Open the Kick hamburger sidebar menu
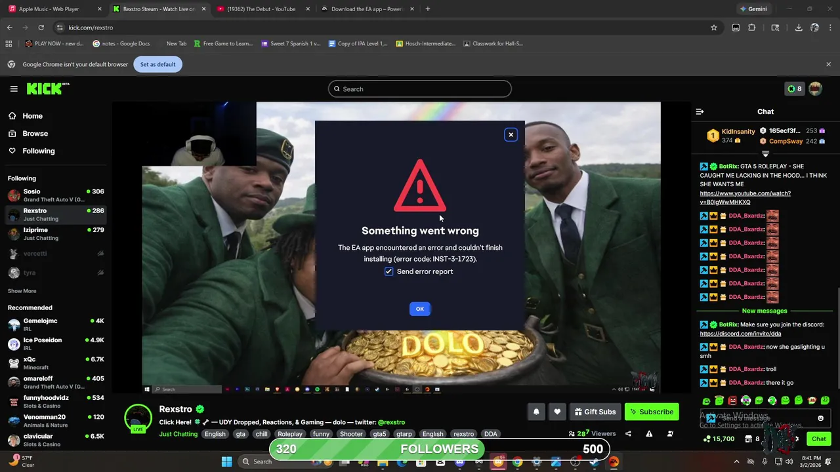840x472 pixels. [x=14, y=88]
